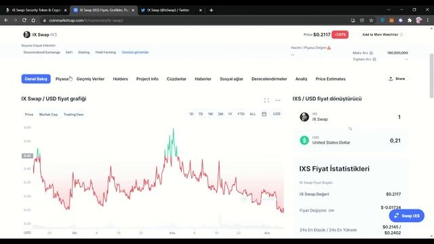Open the Project Info tab
434x244 pixels.
147,79
